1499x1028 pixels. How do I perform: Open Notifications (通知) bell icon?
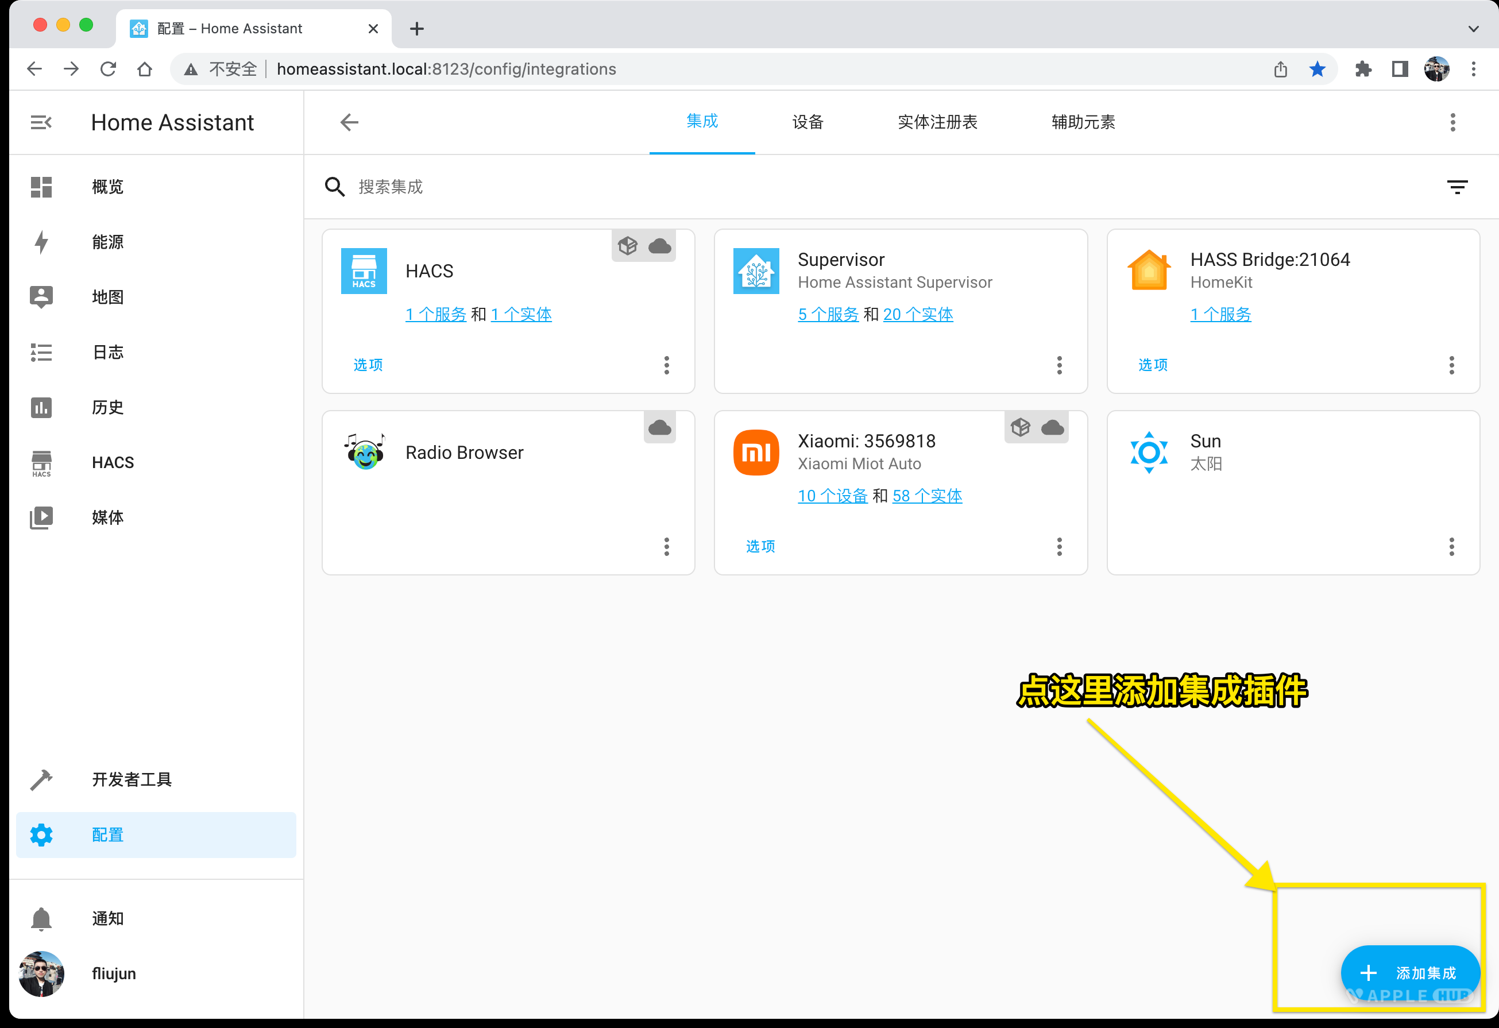[41, 918]
